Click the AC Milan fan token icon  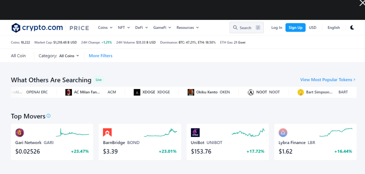(69, 92)
